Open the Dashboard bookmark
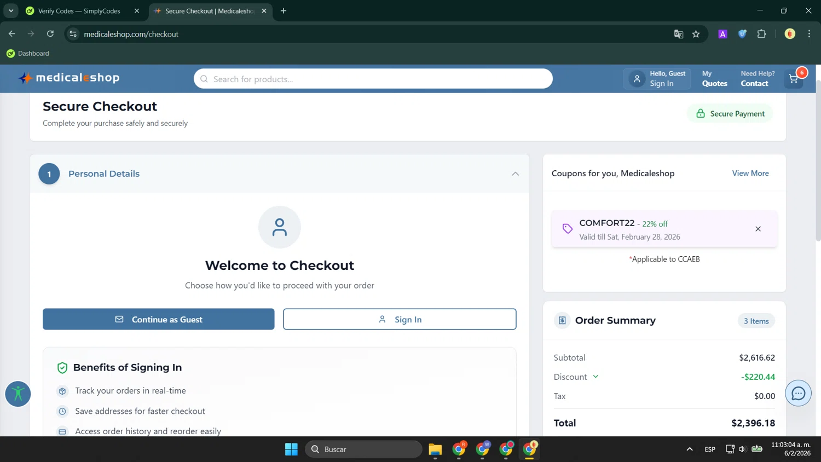 coord(28,54)
